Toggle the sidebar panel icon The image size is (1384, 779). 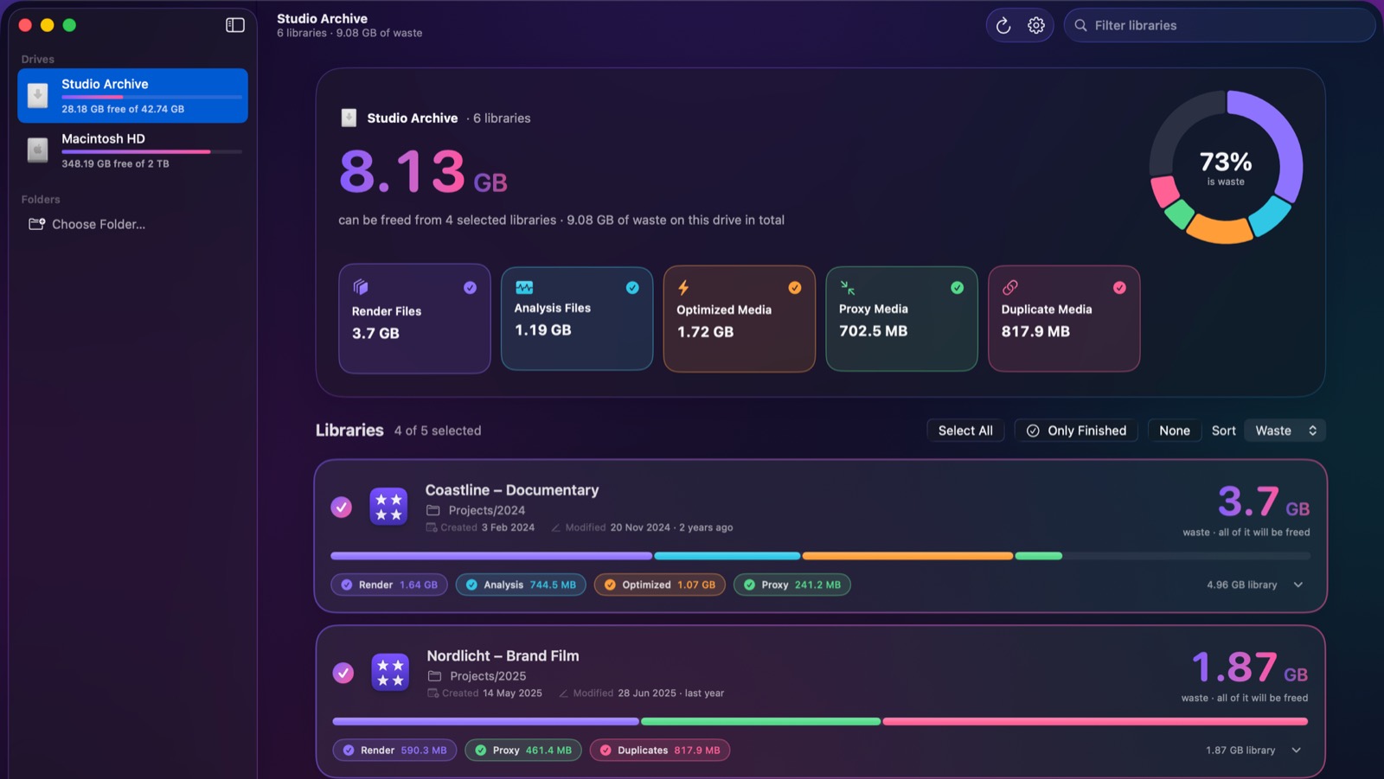click(x=235, y=25)
